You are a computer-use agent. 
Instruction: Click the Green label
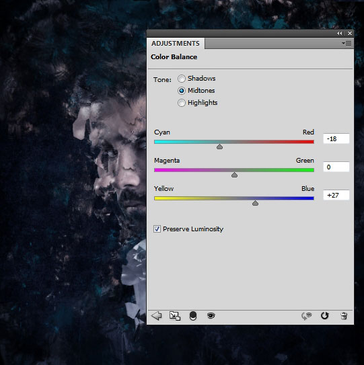click(x=305, y=161)
